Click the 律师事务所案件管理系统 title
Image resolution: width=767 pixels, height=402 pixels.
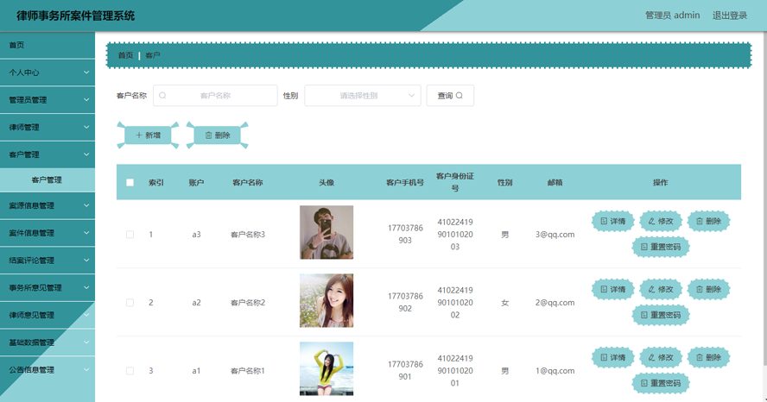(x=76, y=16)
